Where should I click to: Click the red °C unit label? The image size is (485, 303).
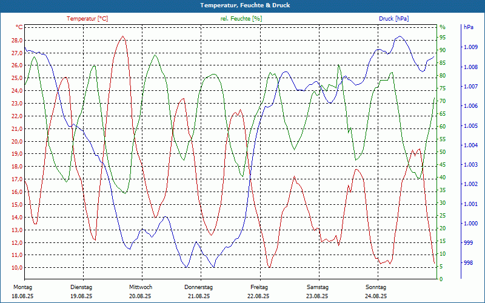[x=19, y=27]
